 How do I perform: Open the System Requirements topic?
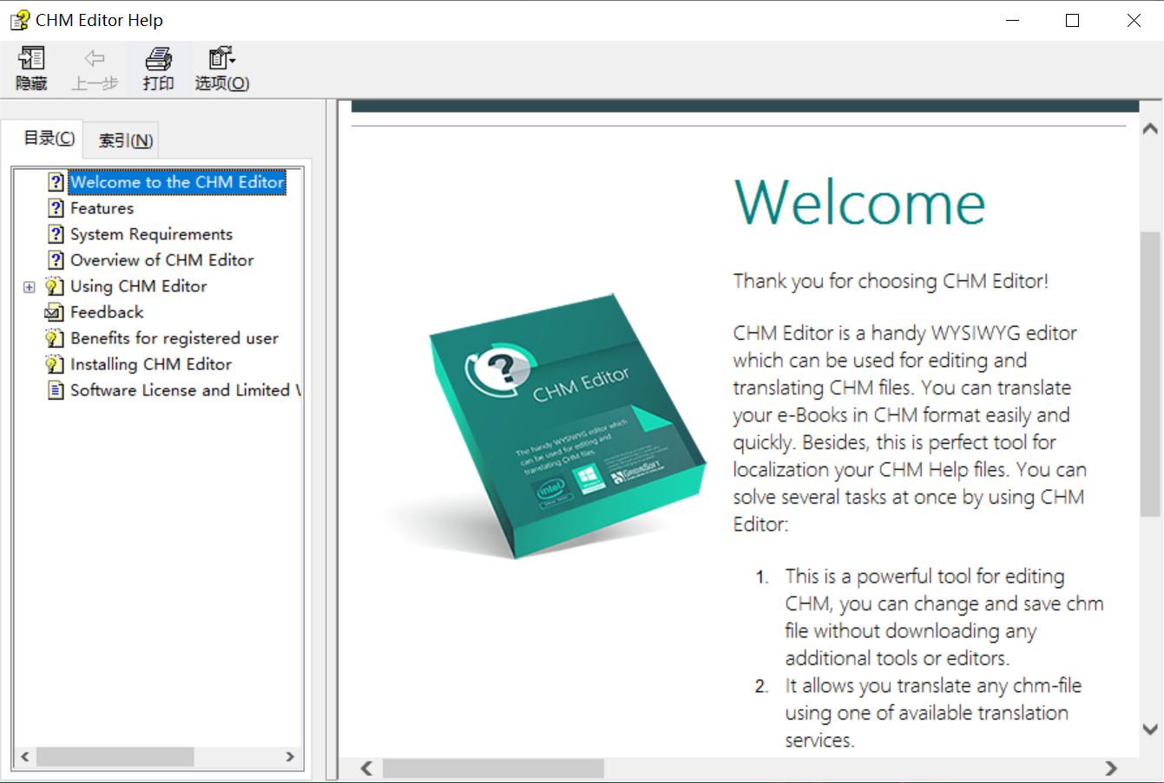152,234
